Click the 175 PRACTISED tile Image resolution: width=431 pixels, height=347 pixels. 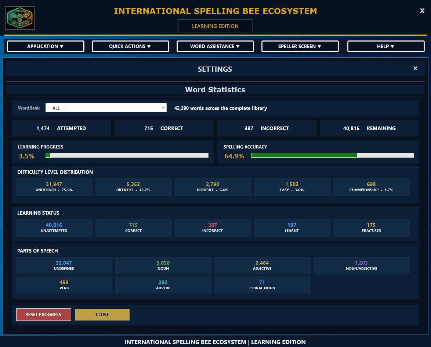[372, 228]
